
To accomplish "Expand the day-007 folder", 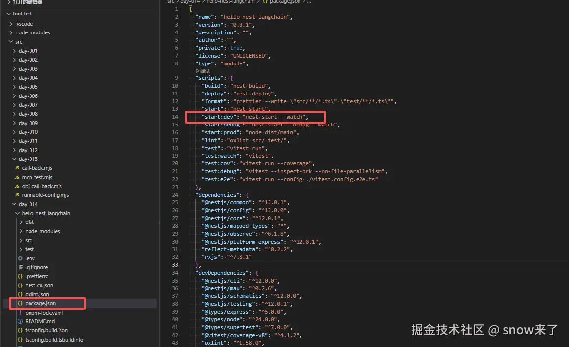I will pos(14,105).
